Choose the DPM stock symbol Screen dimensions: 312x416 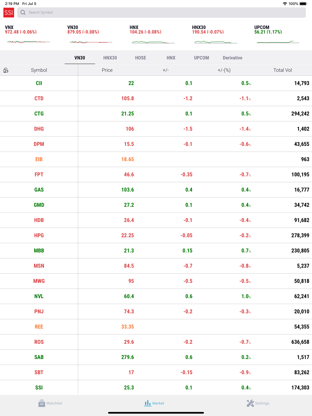pyautogui.click(x=39, y=144)
